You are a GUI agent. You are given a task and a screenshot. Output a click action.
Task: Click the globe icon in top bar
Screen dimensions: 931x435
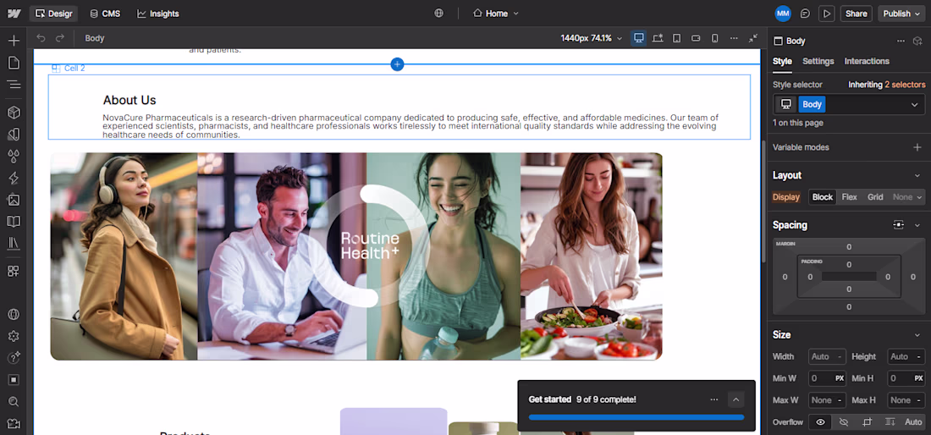[x=438, y=14]
